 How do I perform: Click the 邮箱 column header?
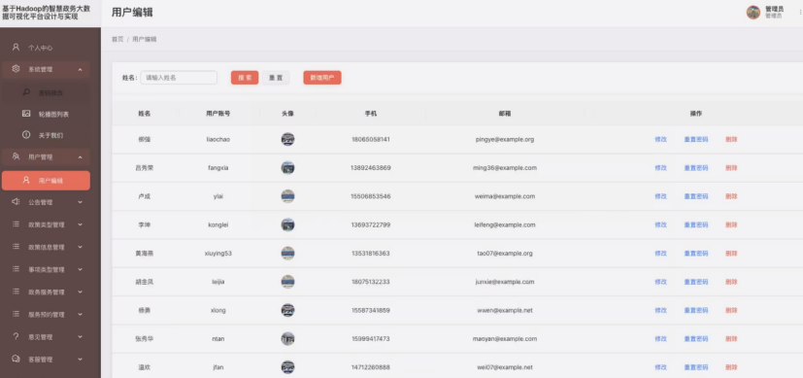[505, 114]
